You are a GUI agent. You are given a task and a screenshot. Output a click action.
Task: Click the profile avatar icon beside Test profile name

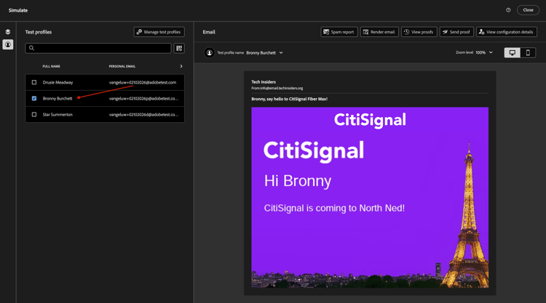coord(209,53)
